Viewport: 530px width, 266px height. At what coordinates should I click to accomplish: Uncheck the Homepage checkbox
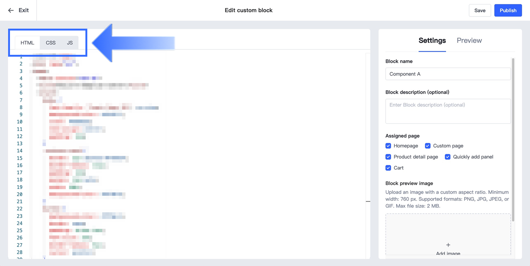pos(388,146)
